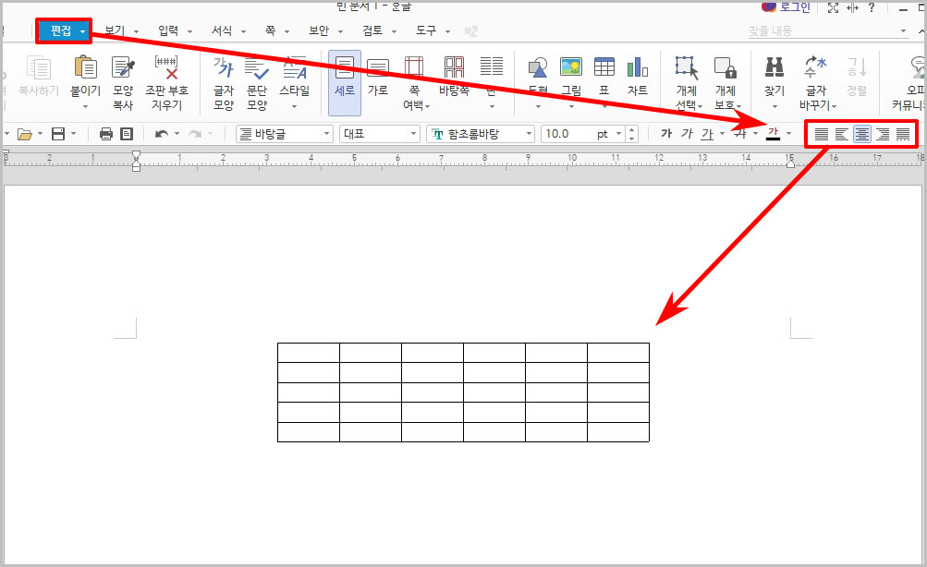Select center alignment button

pyautogui.click(x=862, y=134)
